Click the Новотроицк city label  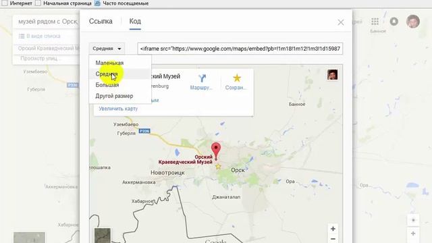pyautogui.click(x=167, y=173)
